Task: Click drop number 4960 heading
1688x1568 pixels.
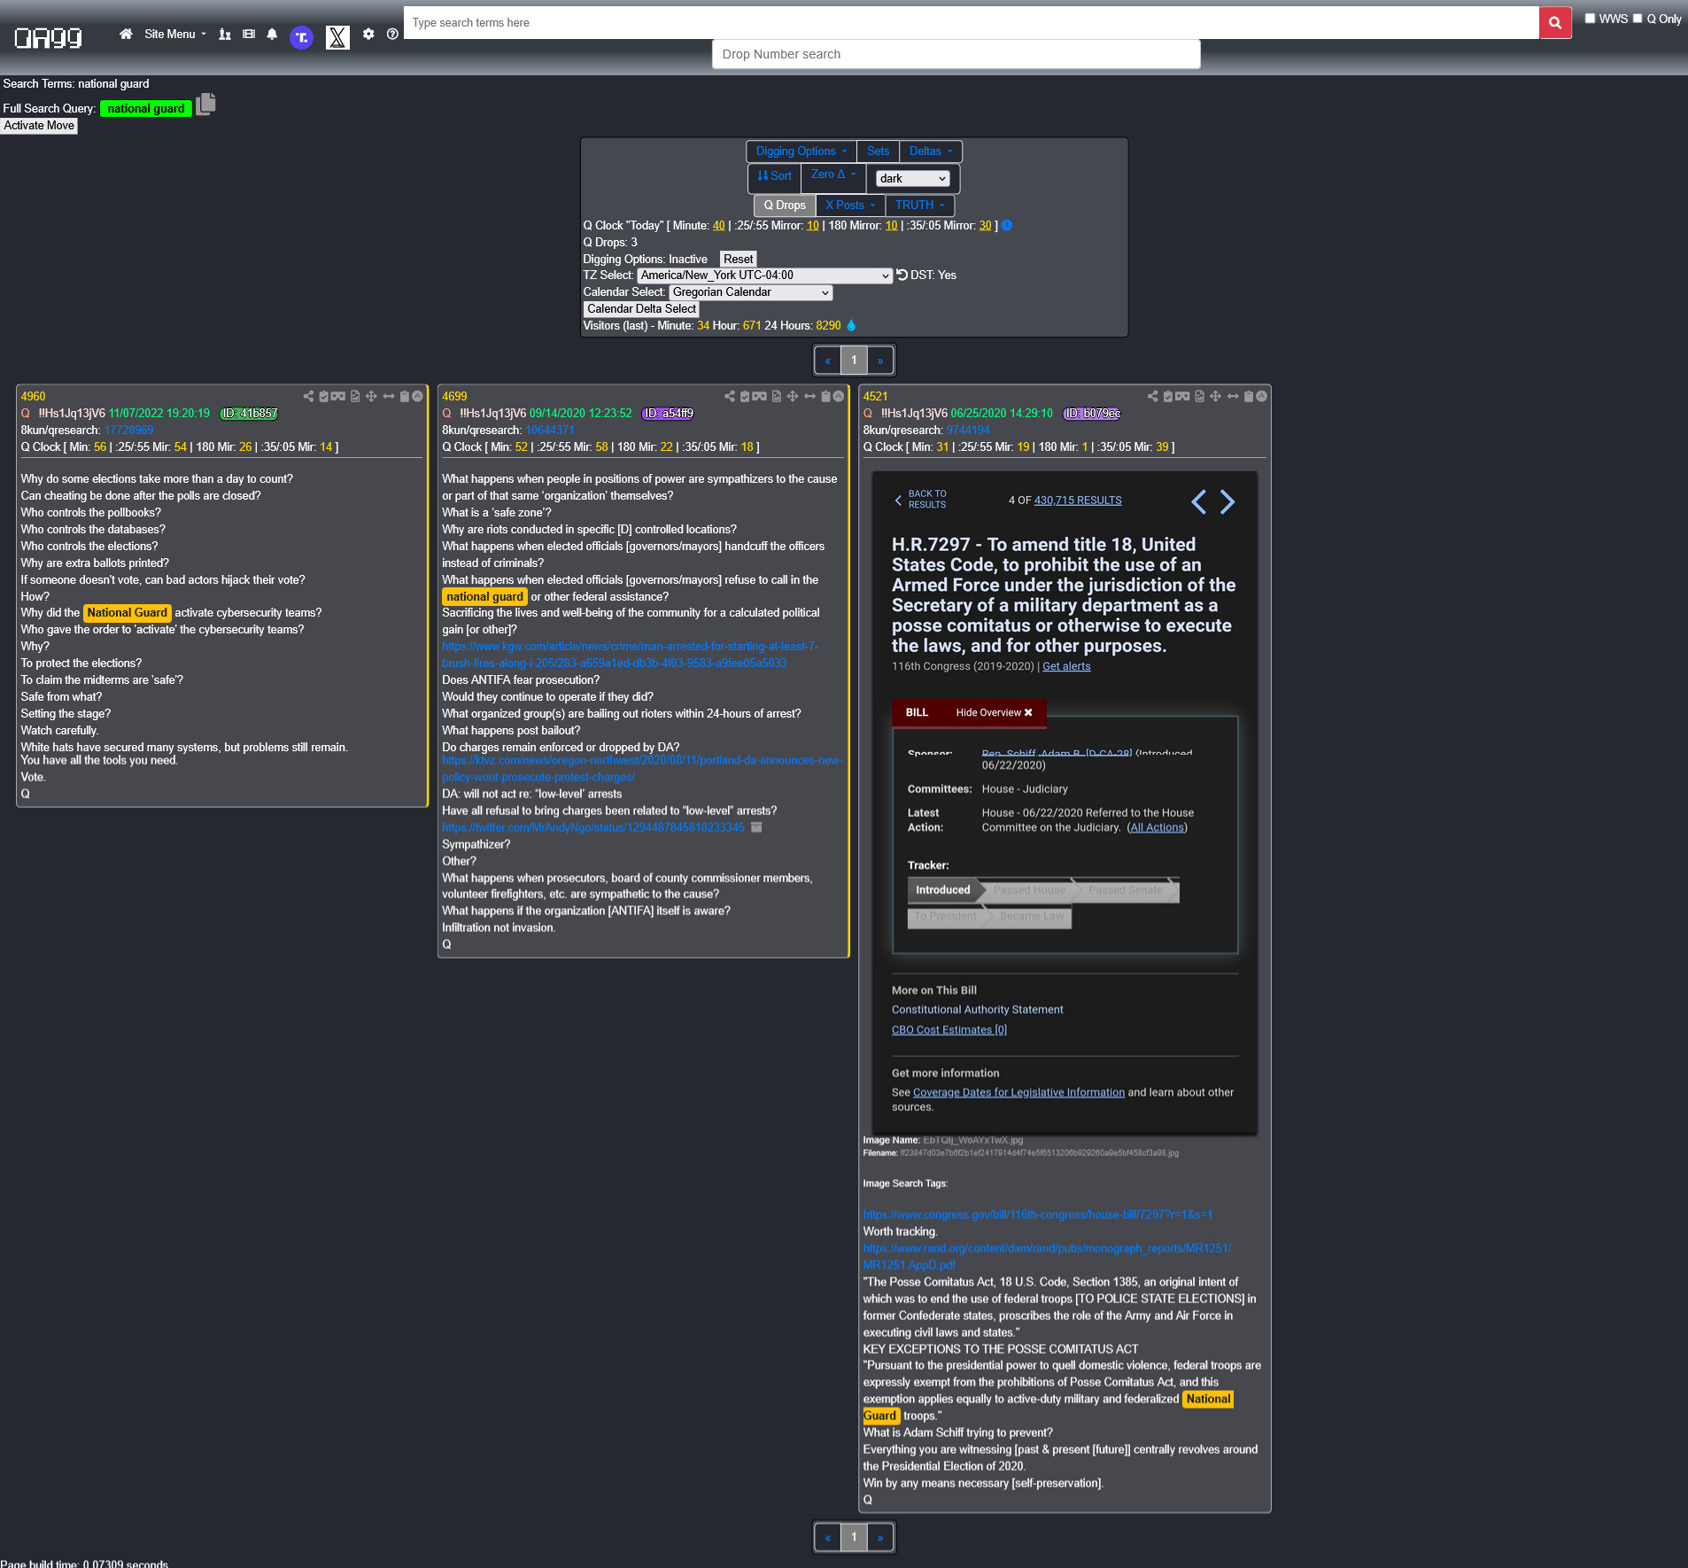Action: (33, 397)
